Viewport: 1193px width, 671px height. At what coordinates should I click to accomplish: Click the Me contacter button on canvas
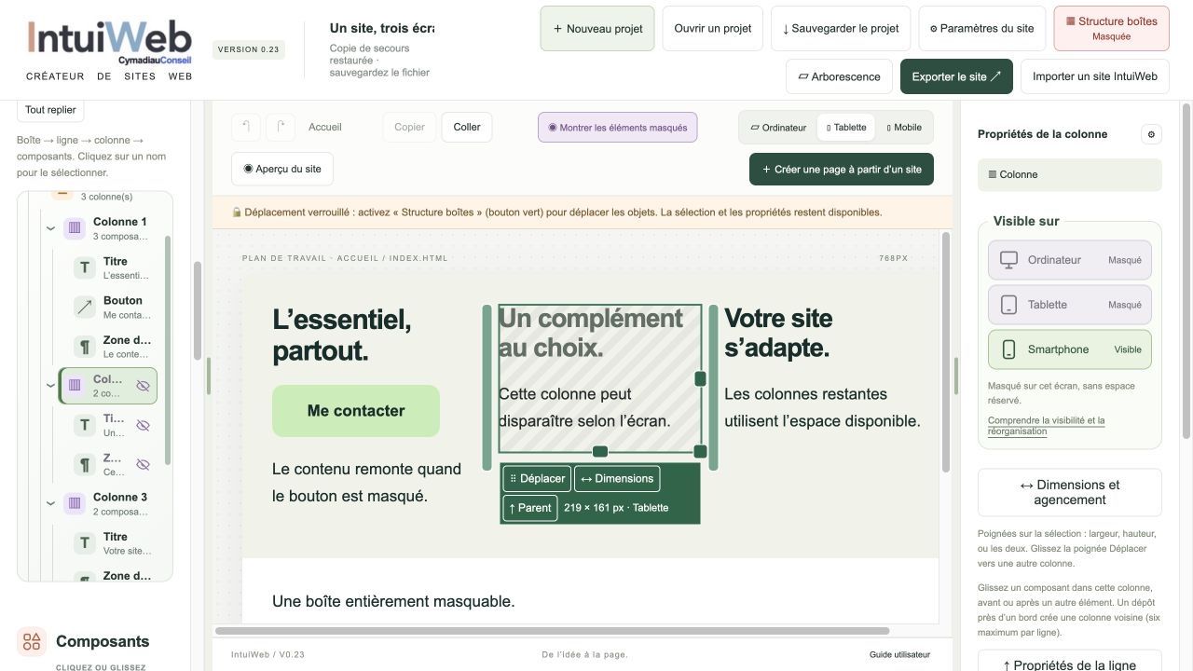click(356, 411)
